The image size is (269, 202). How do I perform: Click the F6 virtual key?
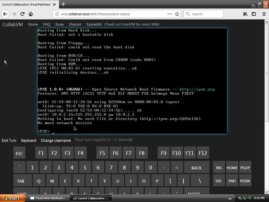click(x=116, y=153)
